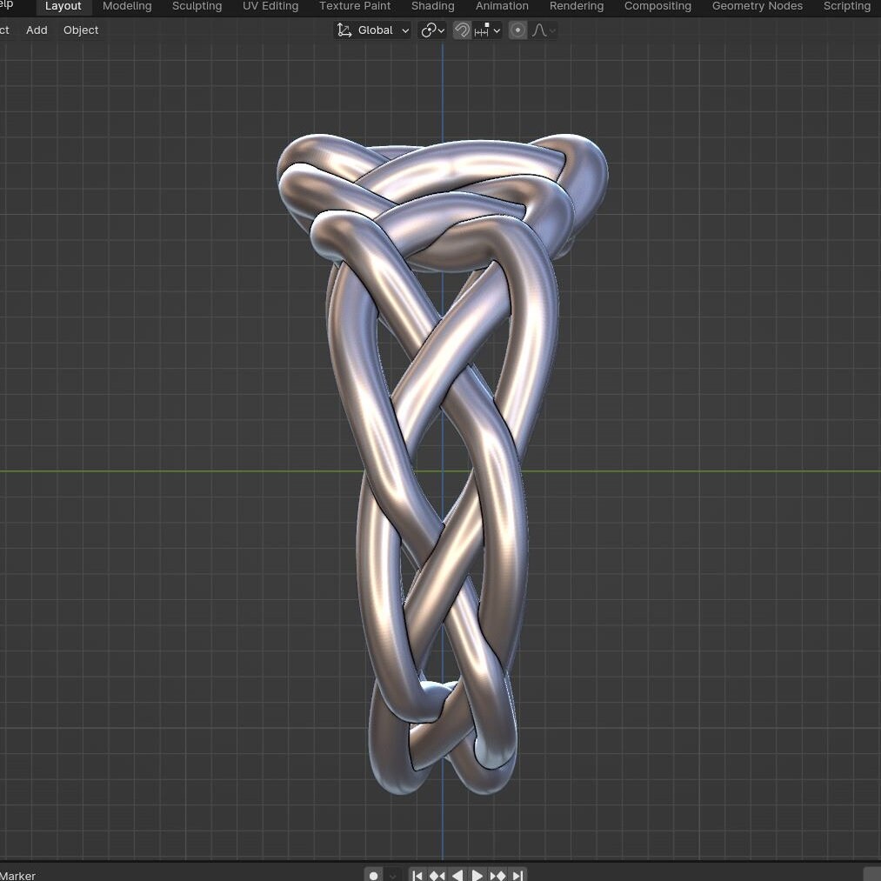Open the auto keyframing options dropdown
The image size is (881, 881).
pos(393,876)
